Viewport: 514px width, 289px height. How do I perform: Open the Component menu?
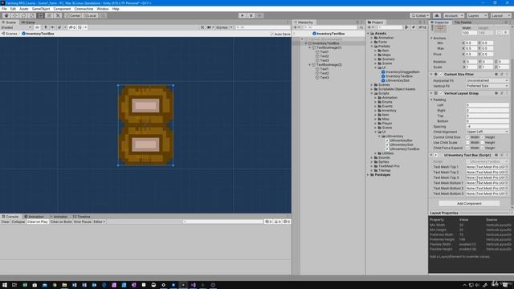62,9
